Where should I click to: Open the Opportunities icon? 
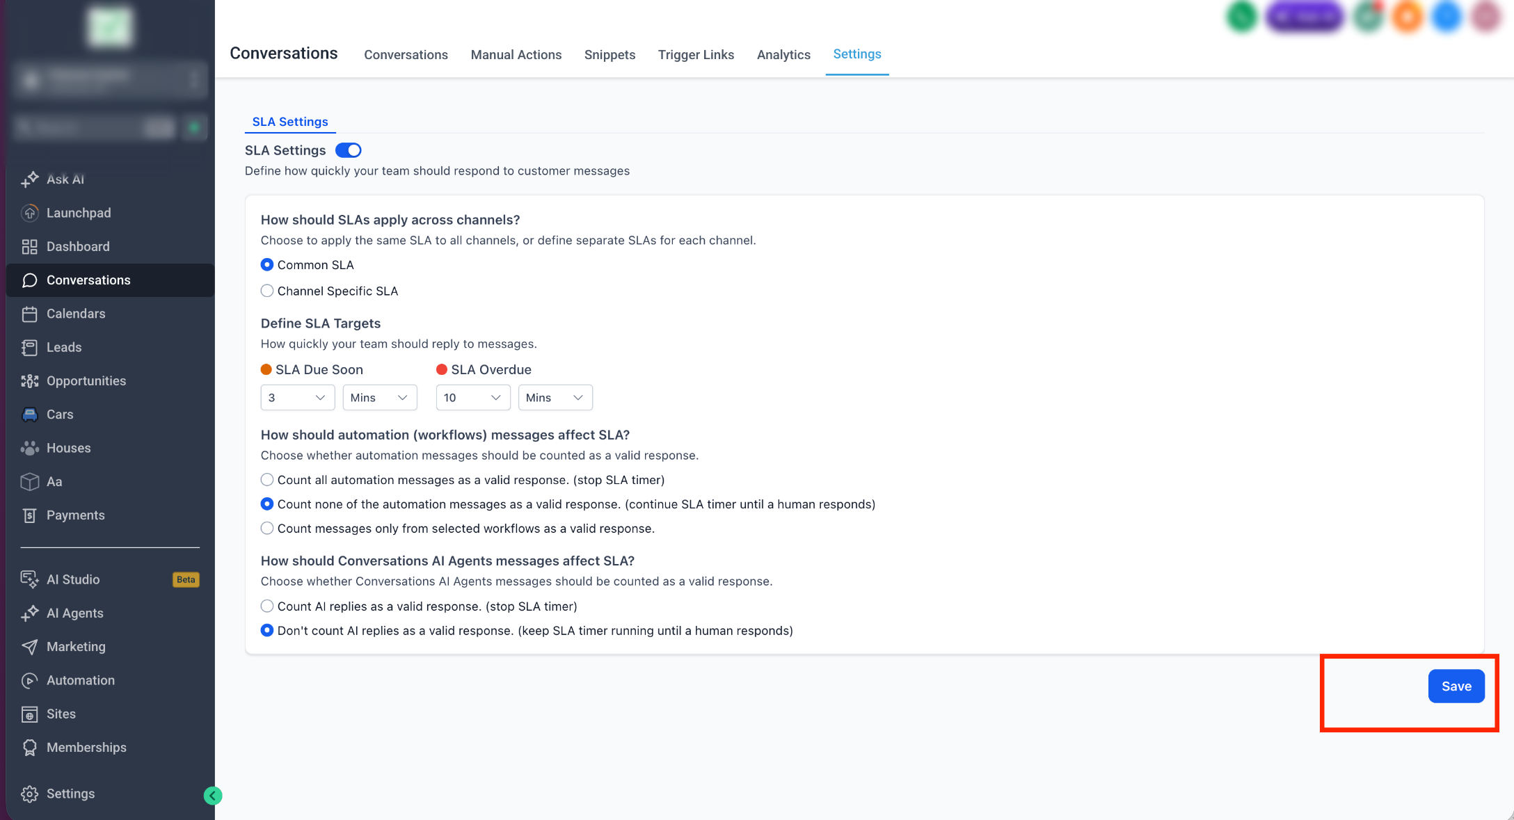point(29,381)
